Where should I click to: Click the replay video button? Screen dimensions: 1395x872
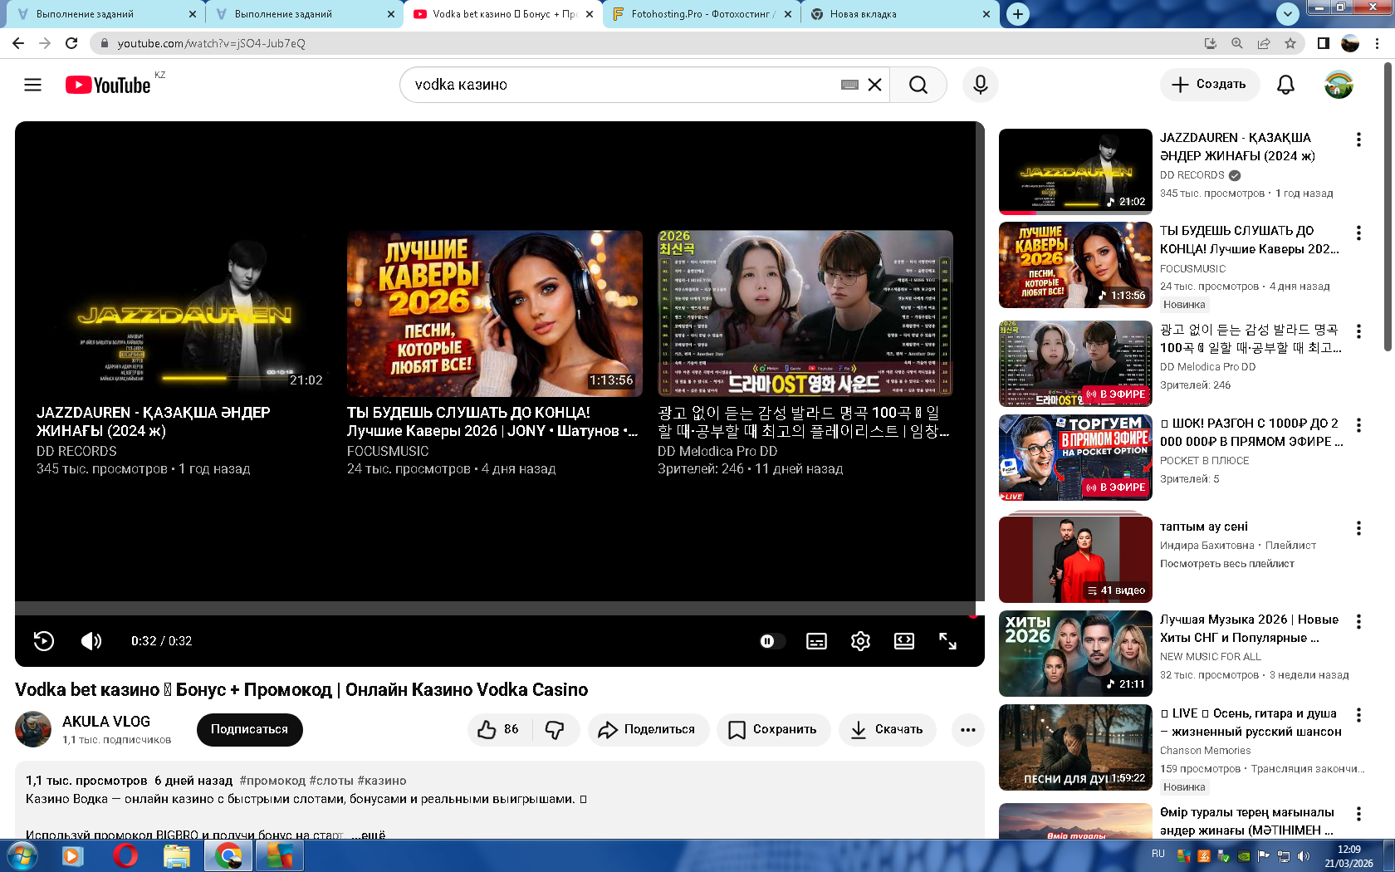(x=44, y=641)
